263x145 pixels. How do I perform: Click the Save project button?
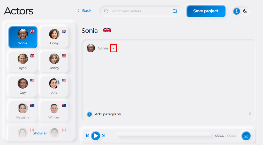pyautogui.click(x=206, y=11)
